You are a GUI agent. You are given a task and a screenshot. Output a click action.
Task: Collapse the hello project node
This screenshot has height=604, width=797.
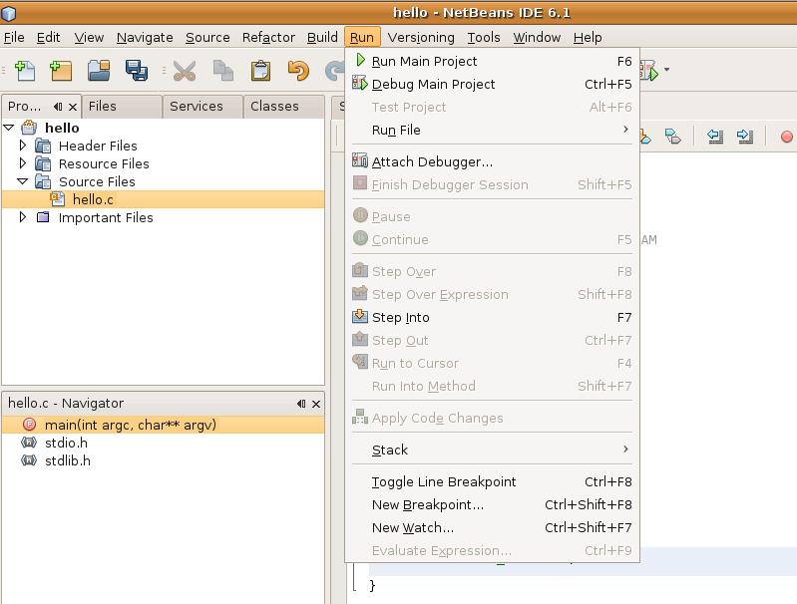[x=9, y=127]
